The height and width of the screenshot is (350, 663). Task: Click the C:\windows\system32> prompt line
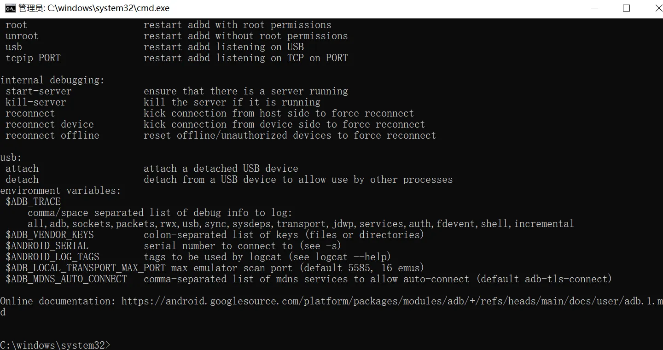(x=55, y=345)
